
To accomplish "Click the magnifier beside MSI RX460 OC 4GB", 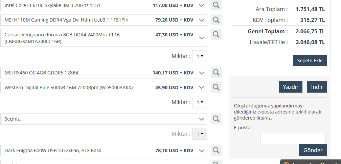I will 216,72.
